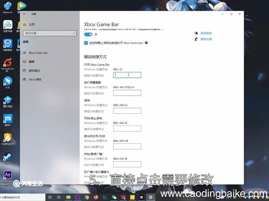Click the Cortana circle on the taskbar
The width and height of the screenshot is (269, 201).
[50, 197]
